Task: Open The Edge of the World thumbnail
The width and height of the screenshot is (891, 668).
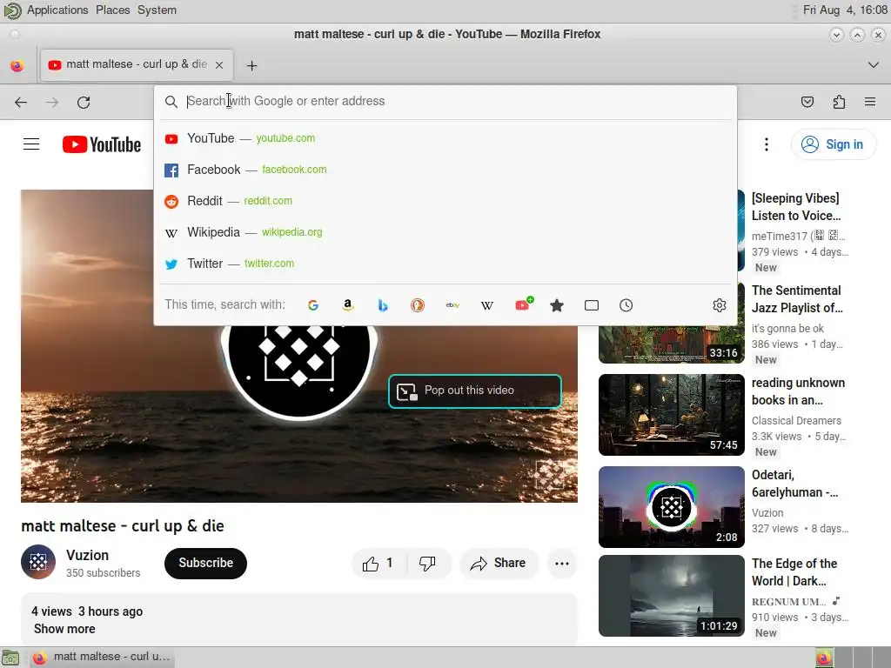Action: 671,595
